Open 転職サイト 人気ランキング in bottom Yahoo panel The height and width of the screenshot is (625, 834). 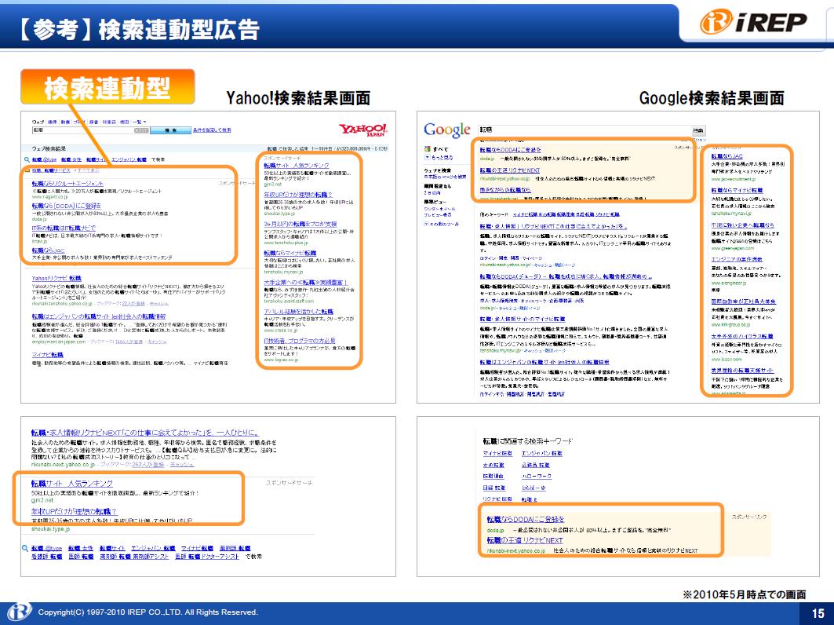click(72, 484)
